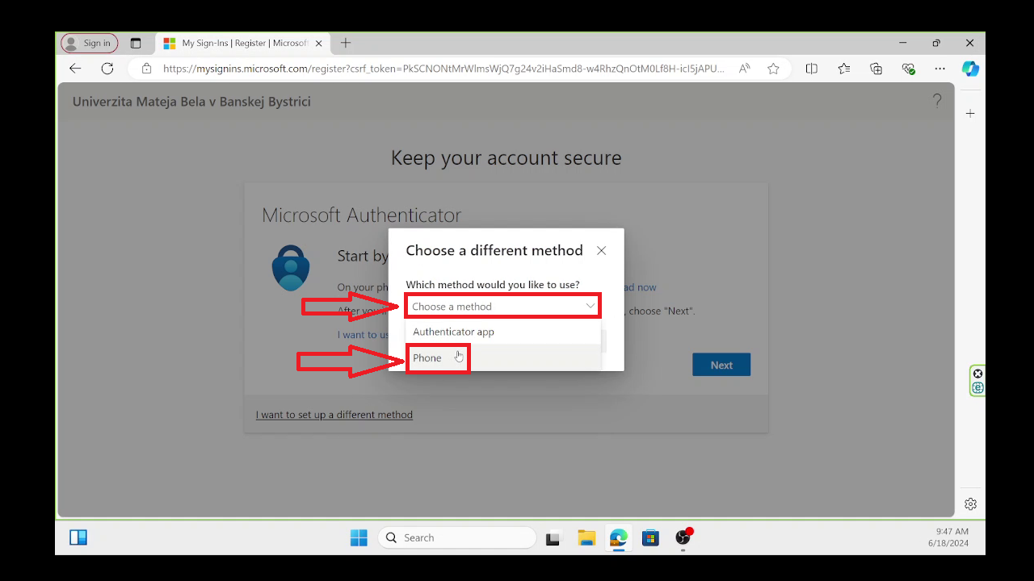Click Univerzita Mateja Bela v Banskej Bystrici header
Image resolution: width=1034 pixels, height=581 pixels.
point(191,102)
